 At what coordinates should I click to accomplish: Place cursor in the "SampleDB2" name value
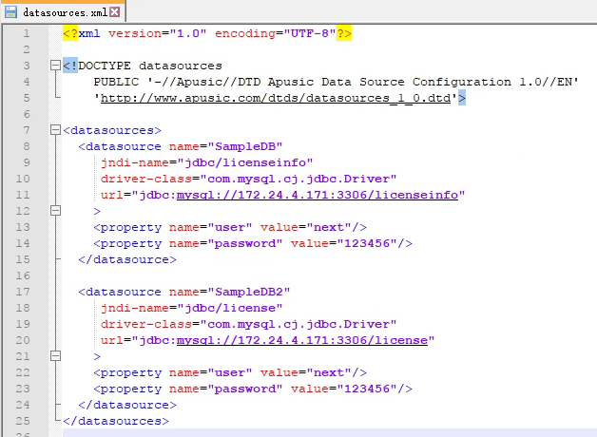pos(255,292)
